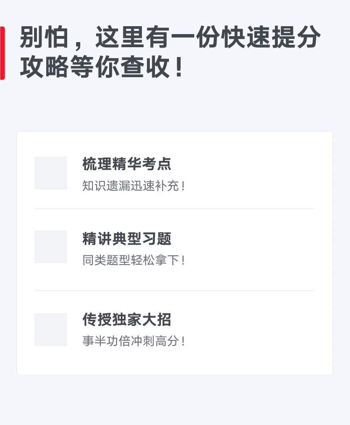The image size is (350, 425).
Task: Click the icon placeholder beside 梳理精华考点
Action: (51, 173)
